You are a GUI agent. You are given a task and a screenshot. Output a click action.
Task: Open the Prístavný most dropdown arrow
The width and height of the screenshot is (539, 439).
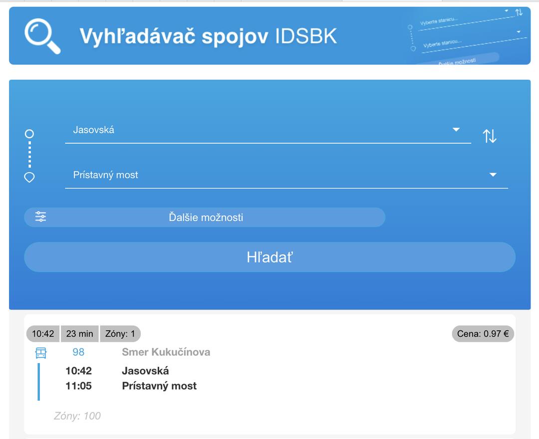pyautogui.click(x=493, y=175)
